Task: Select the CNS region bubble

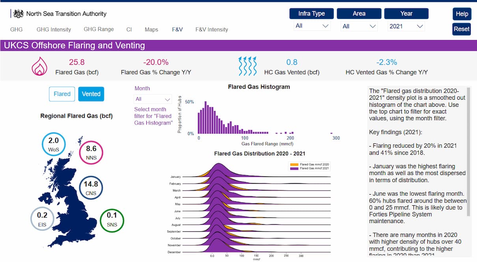Action: point(91,188)
